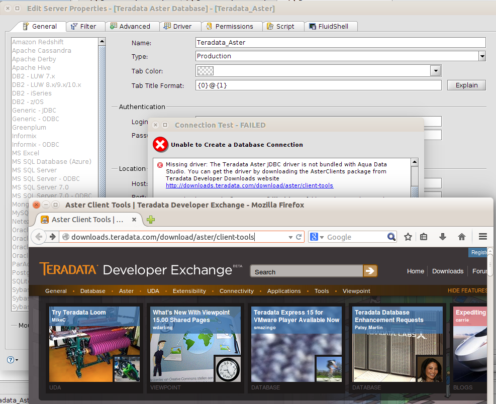
Task: Open Teradata Express 15 for VMware thumbnail
Action: click(x=296, y=344)
